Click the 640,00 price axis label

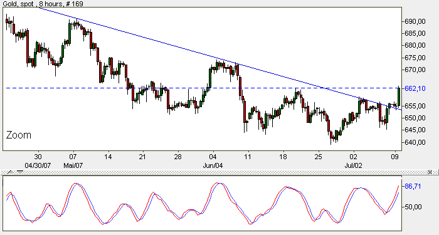[x=415, y=142]
